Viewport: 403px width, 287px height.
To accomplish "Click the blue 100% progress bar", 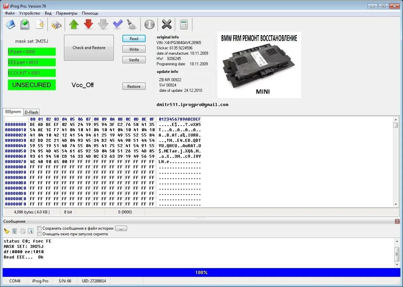I will click(201, 272).
